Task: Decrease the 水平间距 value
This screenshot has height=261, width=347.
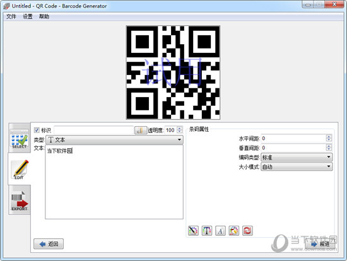Action: [x=329, y=140]
